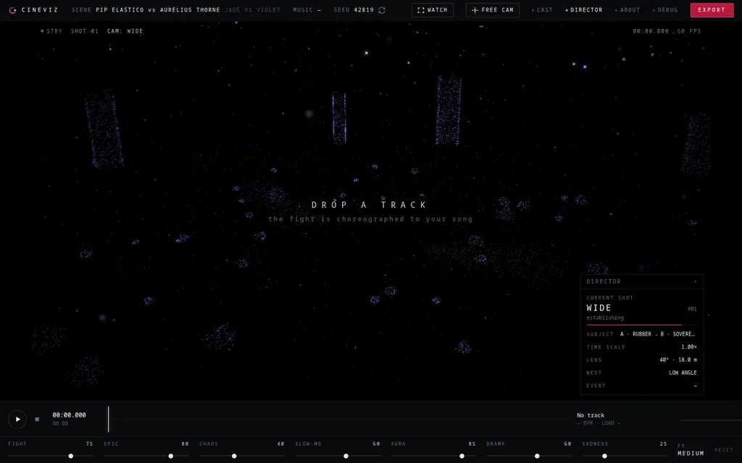Click the seed value 42819

coord(364,10)
